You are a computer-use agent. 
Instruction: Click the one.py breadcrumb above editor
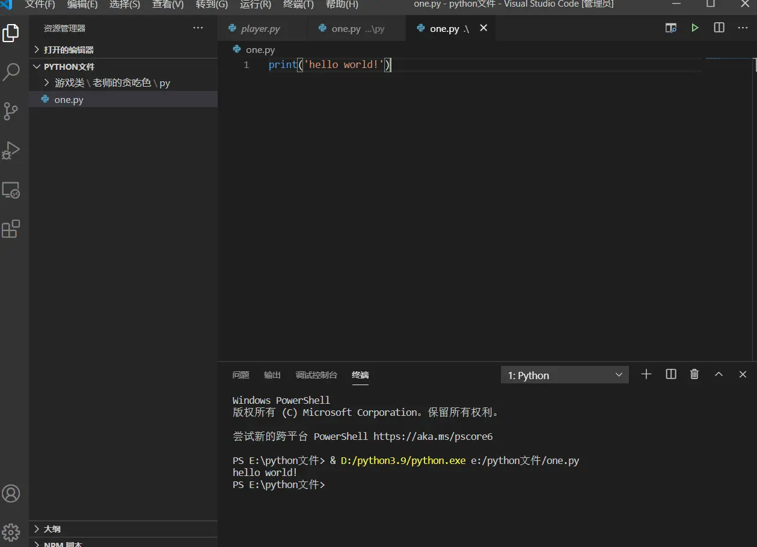pyautogui.click(x=260, y=49)
